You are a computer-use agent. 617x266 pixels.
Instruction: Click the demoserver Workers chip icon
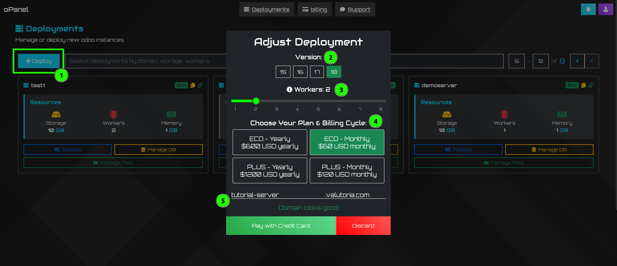pyautogui.click(x=505, y=114)
